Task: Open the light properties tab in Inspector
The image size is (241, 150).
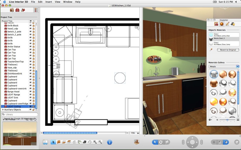Action: click(x=233, y=24)
